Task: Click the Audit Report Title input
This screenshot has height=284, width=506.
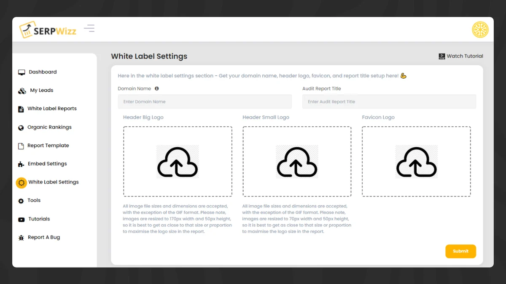Action: (x=389, y=102)
